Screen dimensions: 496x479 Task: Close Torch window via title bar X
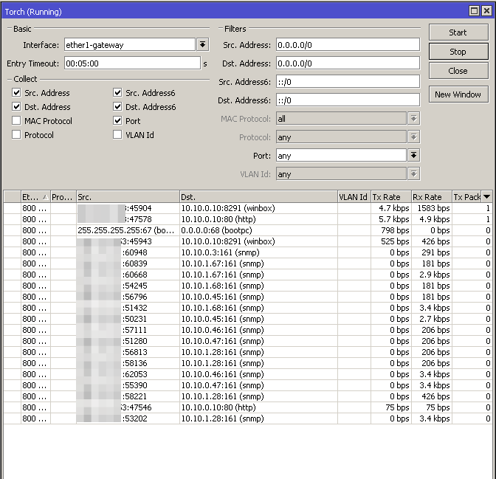coord(486,11)
